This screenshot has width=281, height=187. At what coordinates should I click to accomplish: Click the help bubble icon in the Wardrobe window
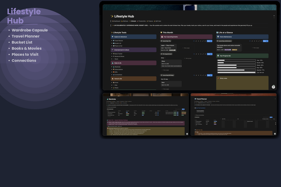[x=187, y=134]
